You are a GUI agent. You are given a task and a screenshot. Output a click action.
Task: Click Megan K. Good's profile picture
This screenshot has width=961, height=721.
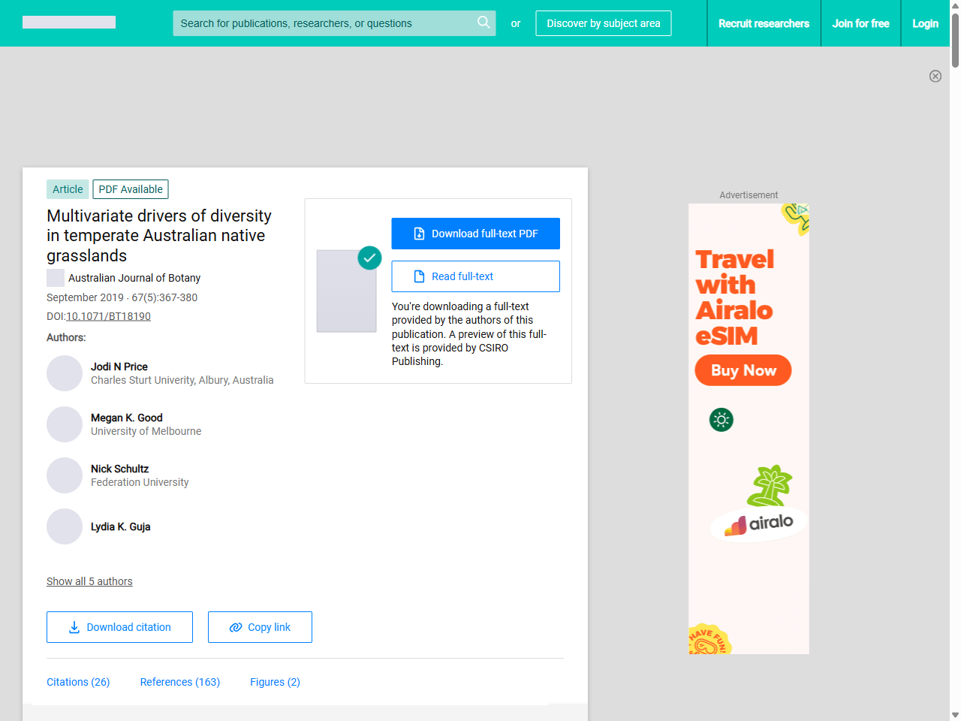coord(65,424)
